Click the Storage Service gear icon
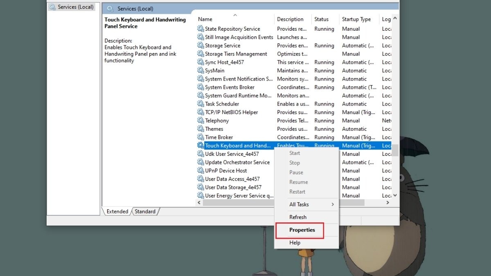The width and height of the screenshot is (491, 276). pyautogui.click(x=200, y=45)
